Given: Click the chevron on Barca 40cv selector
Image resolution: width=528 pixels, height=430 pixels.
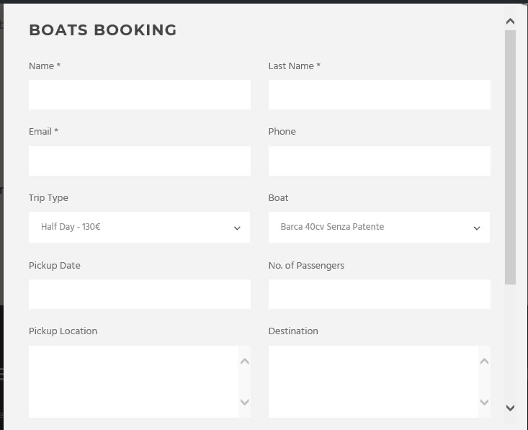Looking at the screenshot, I should pyautogui.click(x=477, y=228).
